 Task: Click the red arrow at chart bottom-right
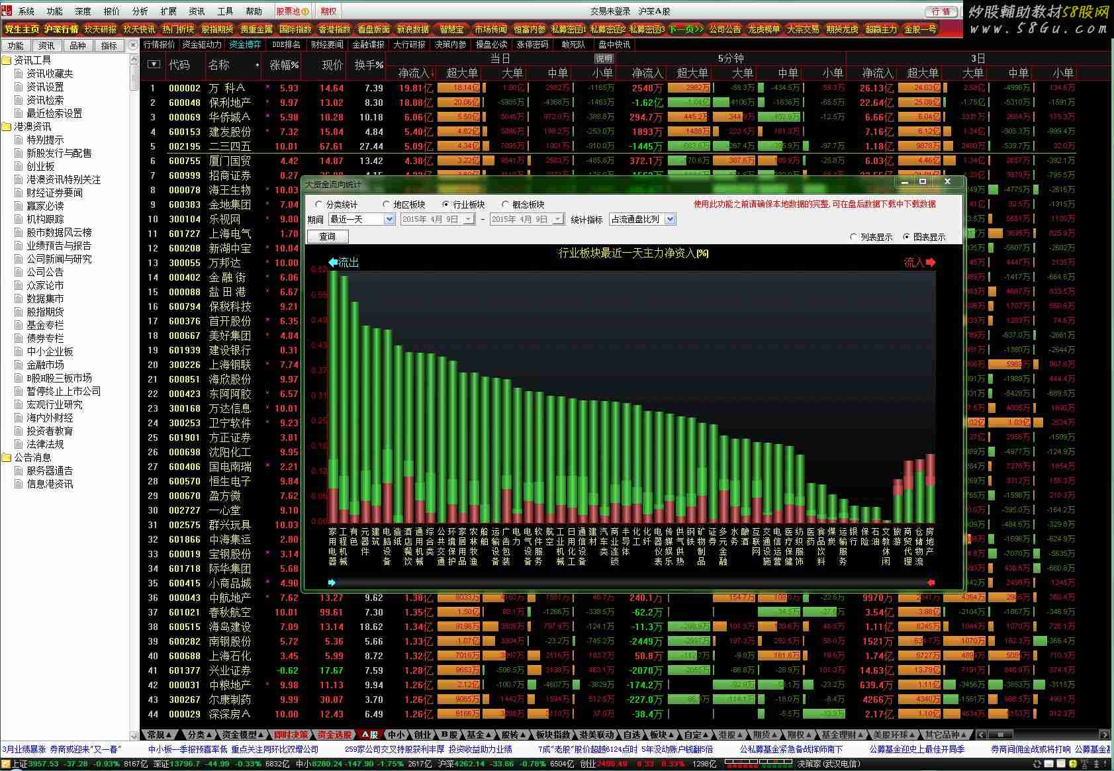(x=931, y=582)
